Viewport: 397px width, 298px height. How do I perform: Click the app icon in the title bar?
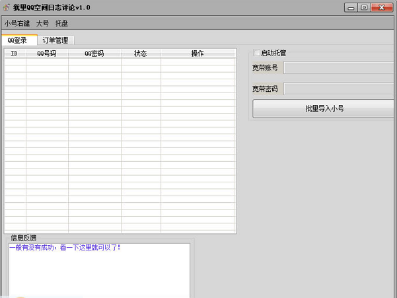pos(7,7)
